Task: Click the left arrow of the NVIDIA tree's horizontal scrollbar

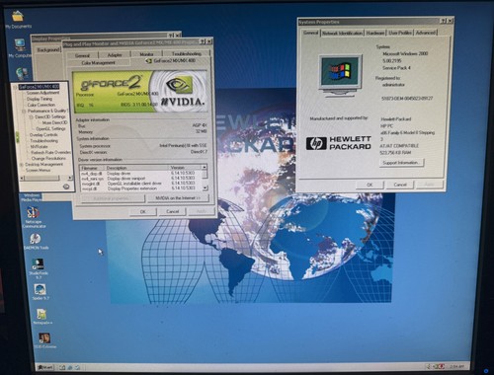Action: tap(23, 178)
